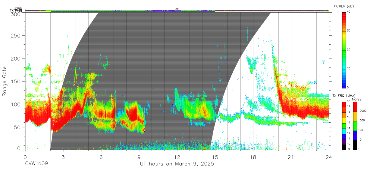Click the 21 UT hour tick label
Viewport: 370px width, 170px height.
click(291, 157)
